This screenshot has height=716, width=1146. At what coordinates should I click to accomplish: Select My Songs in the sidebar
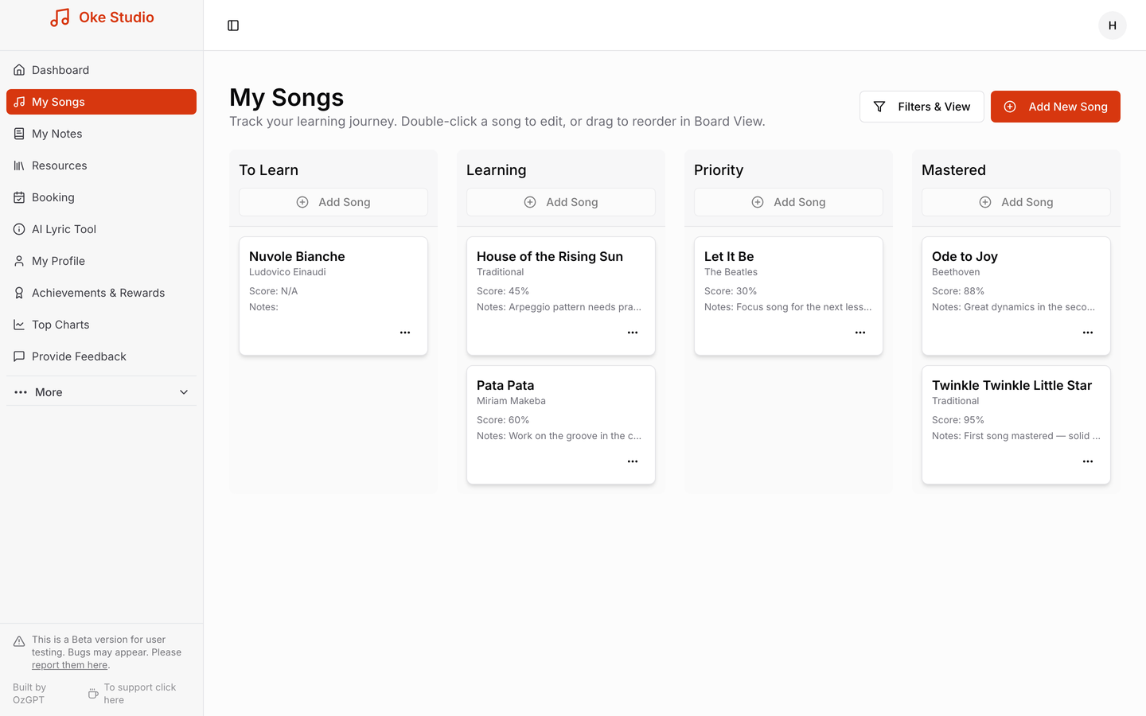pos(101,102)
